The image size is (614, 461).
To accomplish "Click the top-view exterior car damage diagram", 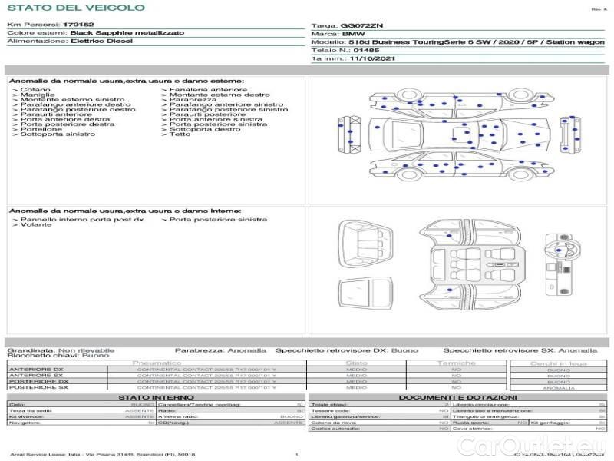I will click(x=459, y=134).
